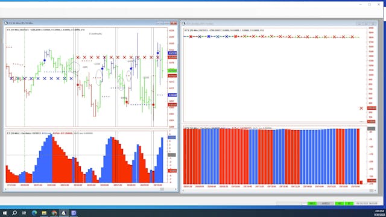Image resolution: width=386 pixels, height=217 pixels.
Task: Click the RTY chart horizontal scrollbar thumb
Action: coord(372,190)
